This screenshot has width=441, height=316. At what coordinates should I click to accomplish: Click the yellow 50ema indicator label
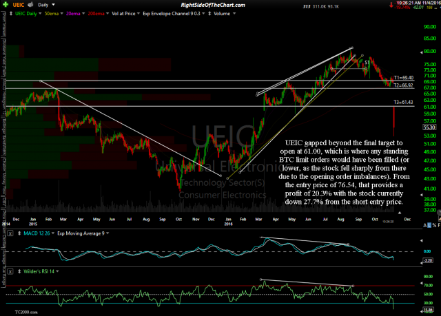pos(52,14)
